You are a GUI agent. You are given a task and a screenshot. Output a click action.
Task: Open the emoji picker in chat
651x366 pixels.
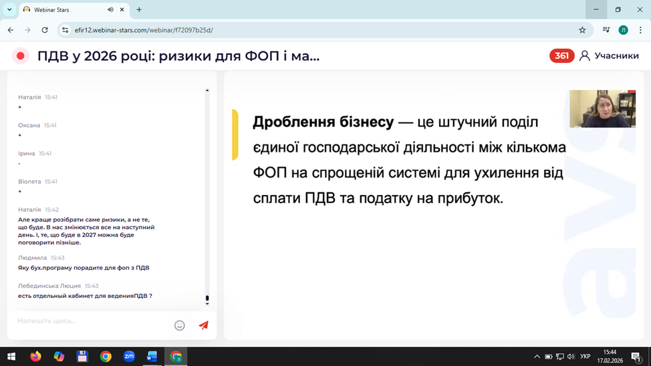coord(179,325)
